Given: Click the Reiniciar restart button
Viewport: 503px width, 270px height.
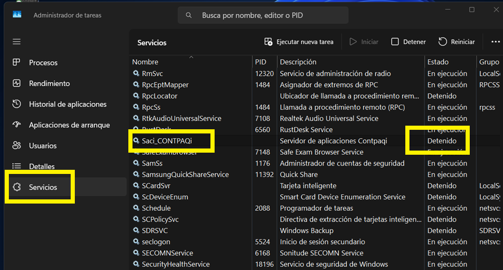Looking at the screenshot, I should [457, 42].
